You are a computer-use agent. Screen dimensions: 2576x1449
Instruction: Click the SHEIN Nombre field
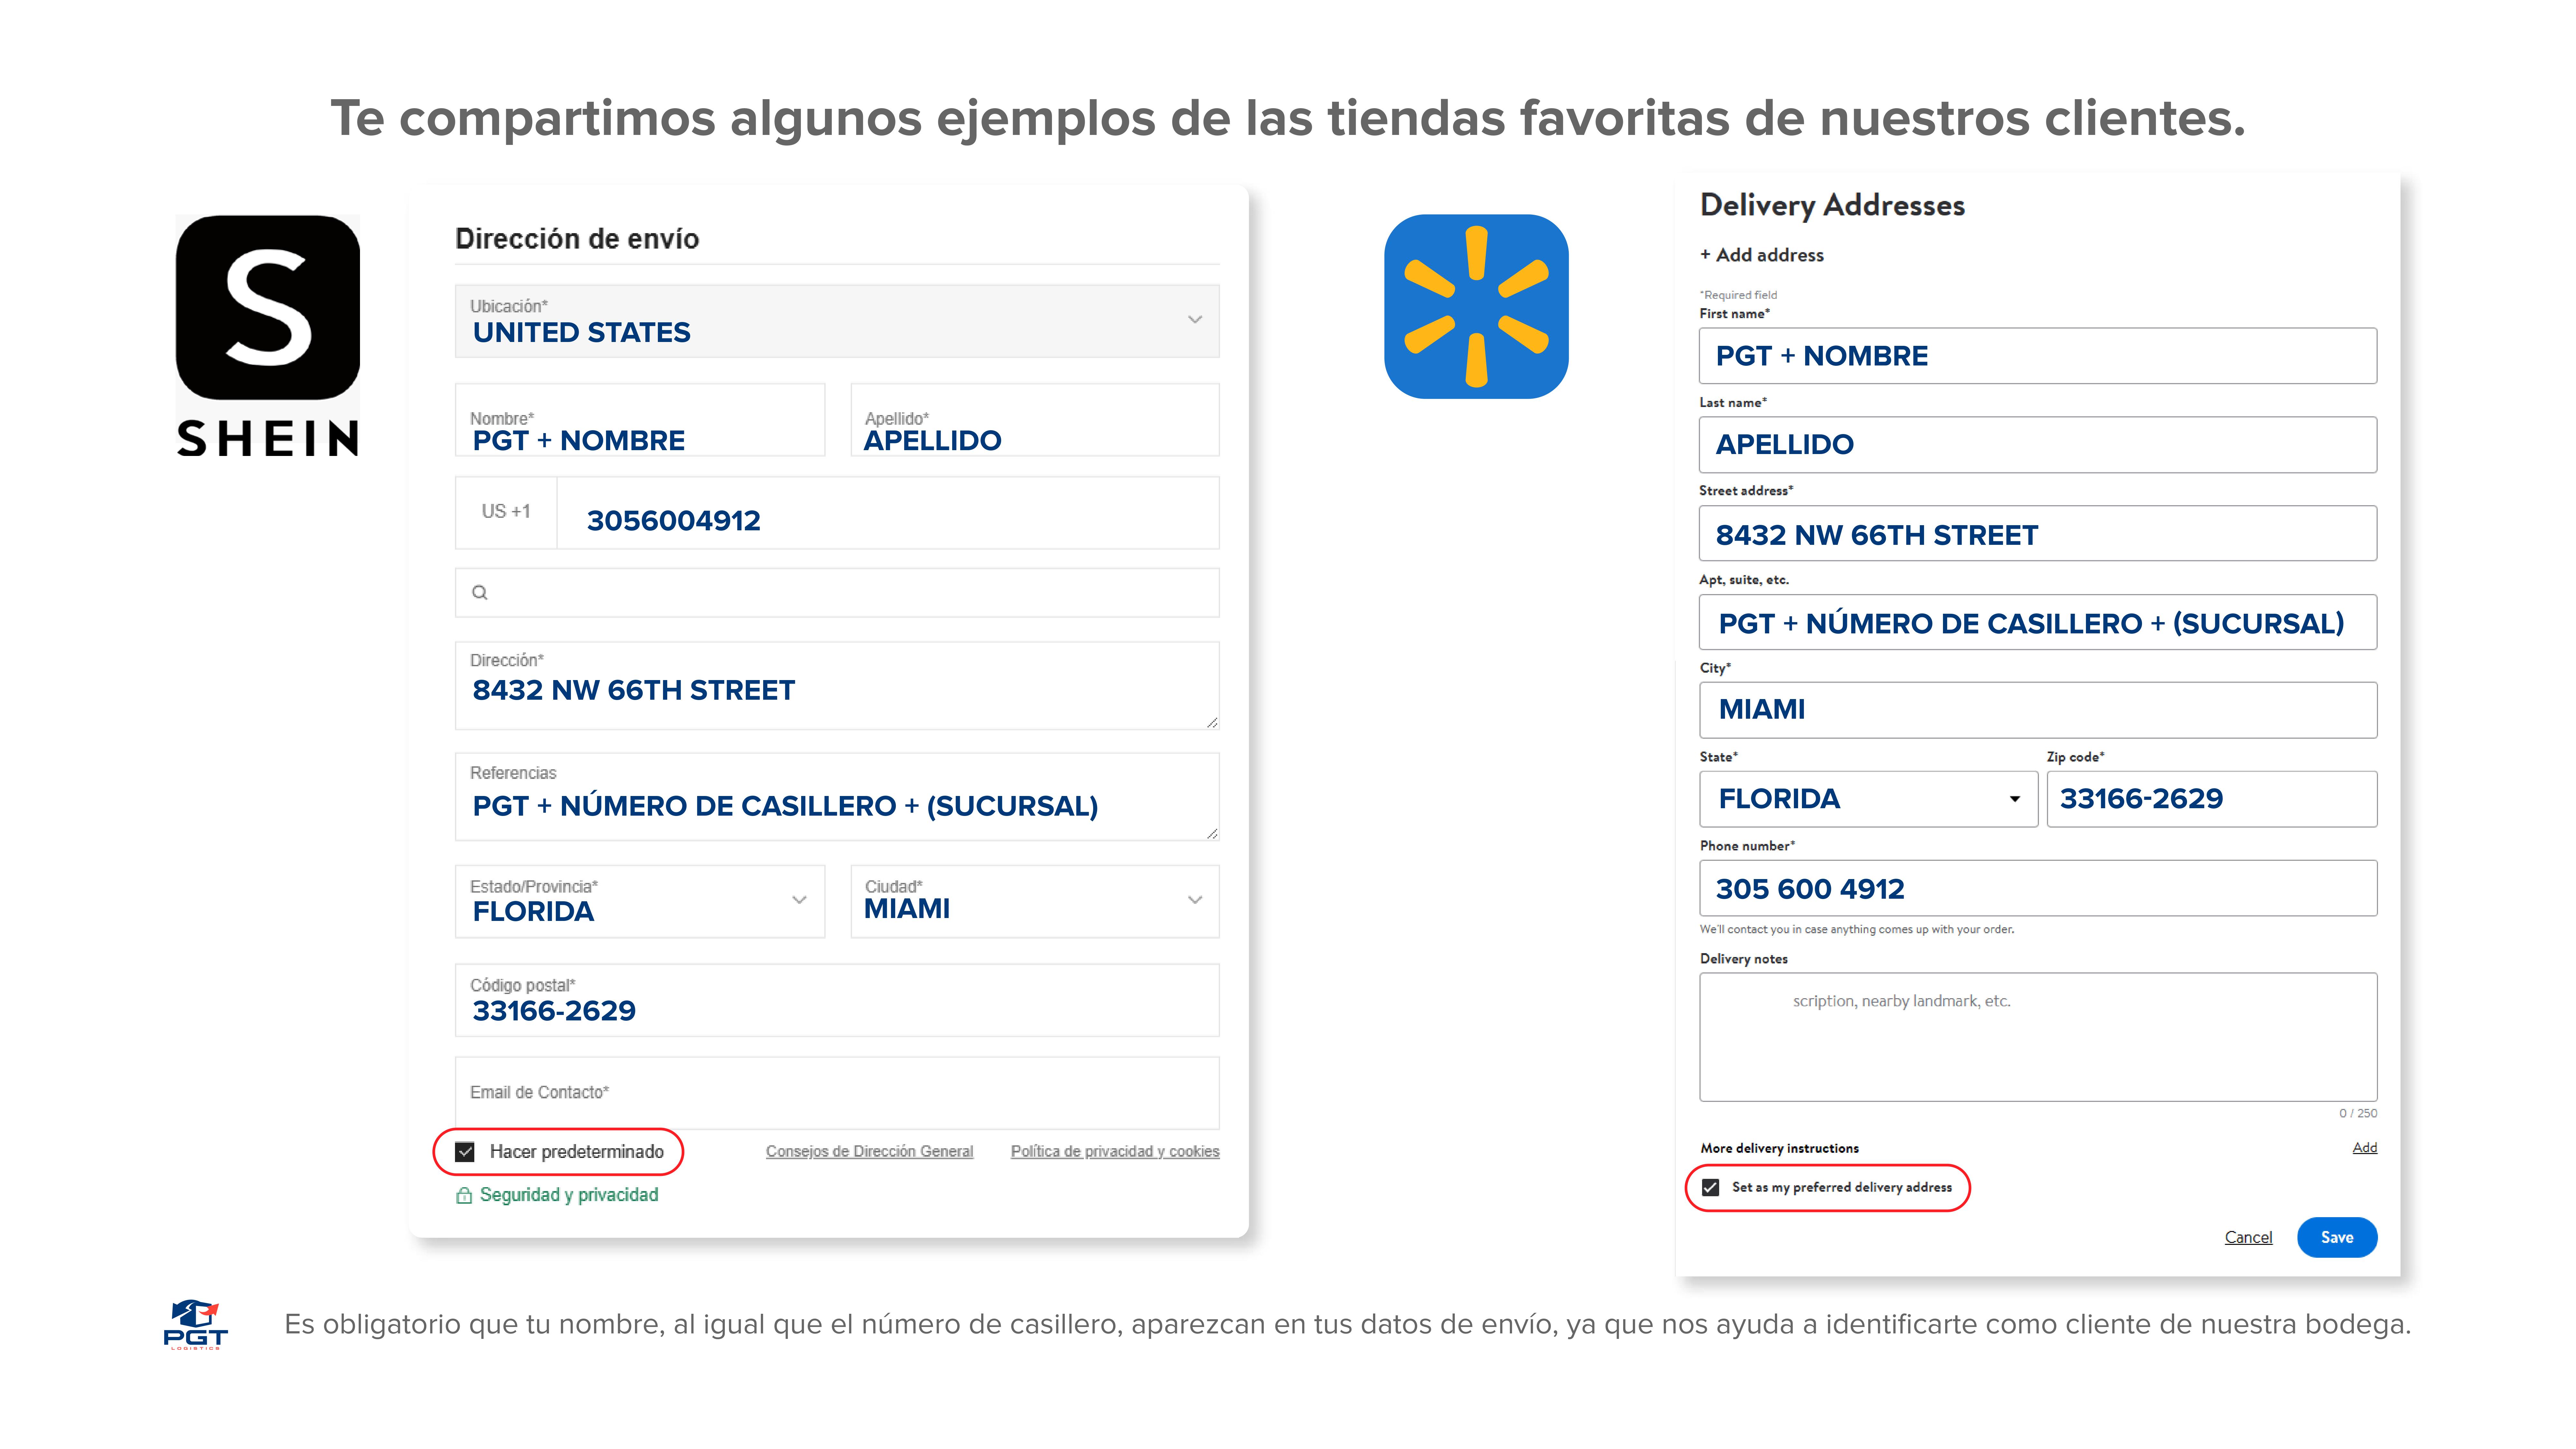[x=640, y=420]
